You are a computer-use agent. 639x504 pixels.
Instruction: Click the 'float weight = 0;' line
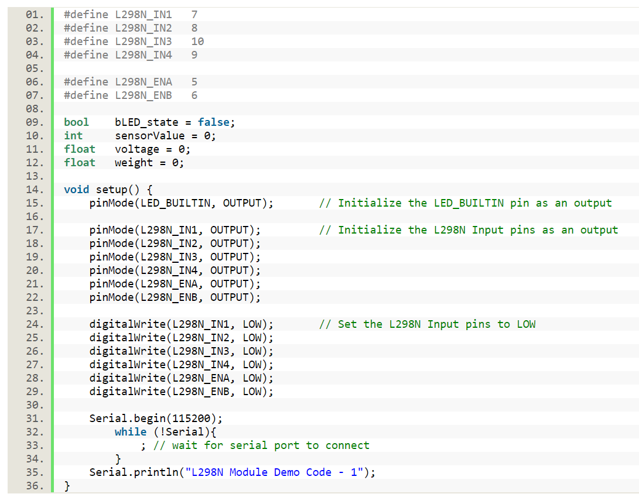pyautogui.click(x=124, y=163)
